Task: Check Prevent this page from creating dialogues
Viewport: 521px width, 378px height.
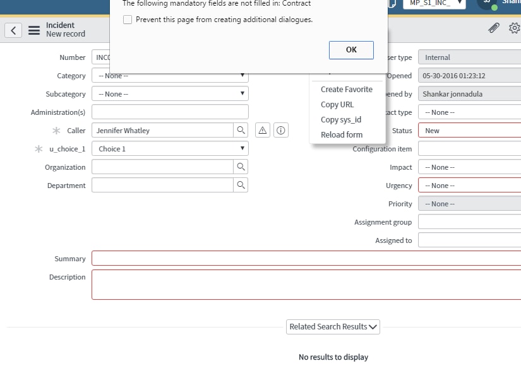Action: tap(128, 20)
